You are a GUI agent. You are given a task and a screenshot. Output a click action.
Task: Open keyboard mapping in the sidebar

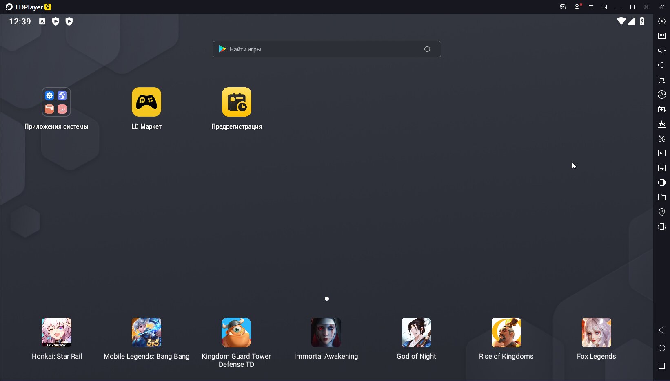(662, 36)
